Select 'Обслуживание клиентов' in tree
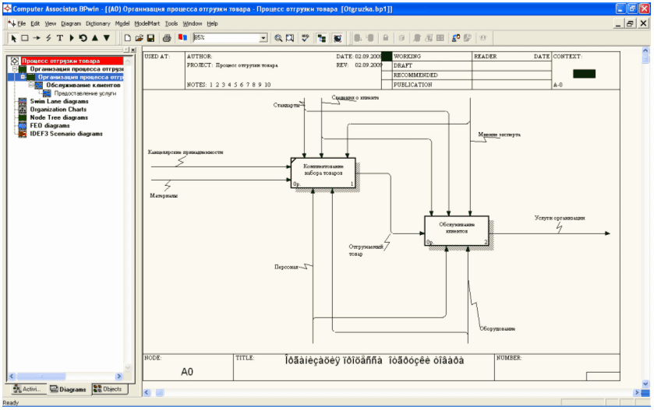Screen dimensions: 654x410 point(83,85)
